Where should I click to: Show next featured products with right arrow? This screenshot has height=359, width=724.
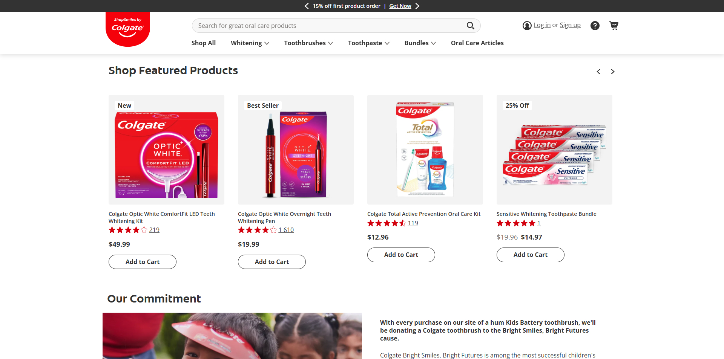point(613,72)
